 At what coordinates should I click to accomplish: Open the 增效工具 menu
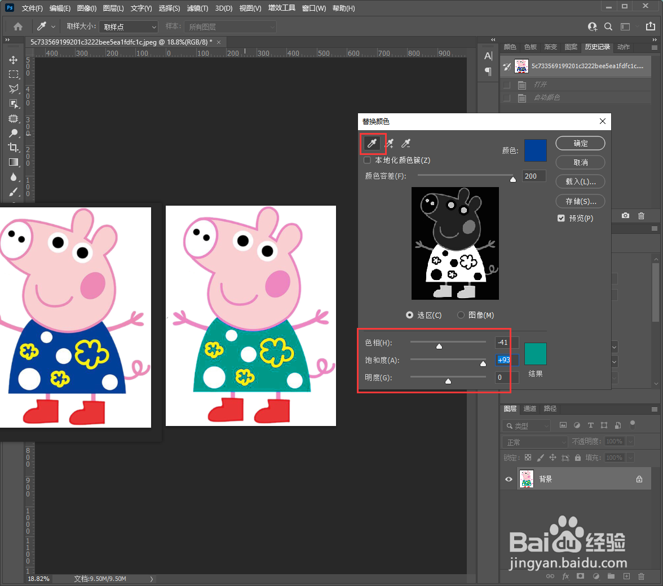point(282,8)
